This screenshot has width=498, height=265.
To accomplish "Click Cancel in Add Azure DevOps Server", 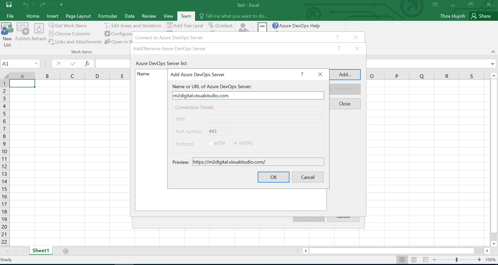I will tap(308, 177).
